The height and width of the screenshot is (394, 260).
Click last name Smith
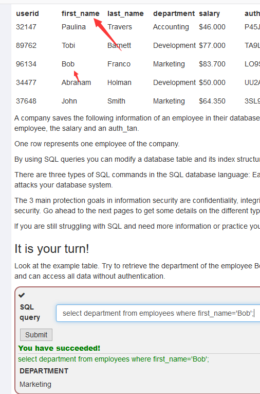point(116,101)
